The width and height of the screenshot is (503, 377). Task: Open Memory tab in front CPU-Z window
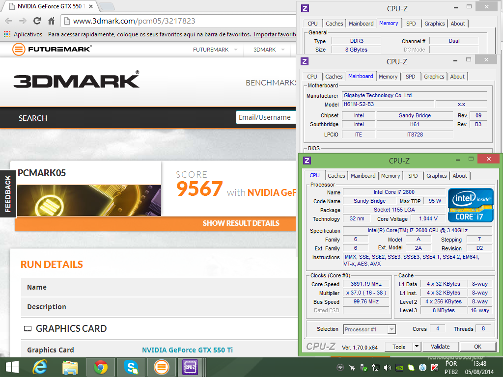click(391, 176)
